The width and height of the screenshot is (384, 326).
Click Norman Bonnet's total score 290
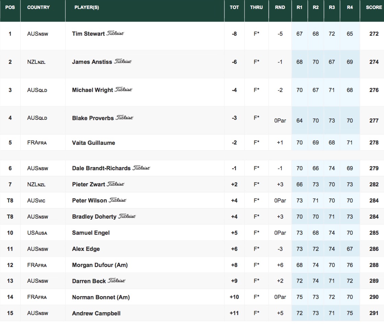pyautogui.click(x=374, y=297)
